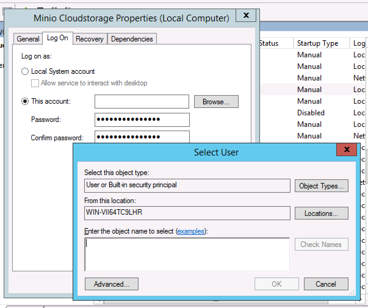Focus the Password field
Image resolution: width=368 pixels, height=308 pixels.
click(142, 120)
